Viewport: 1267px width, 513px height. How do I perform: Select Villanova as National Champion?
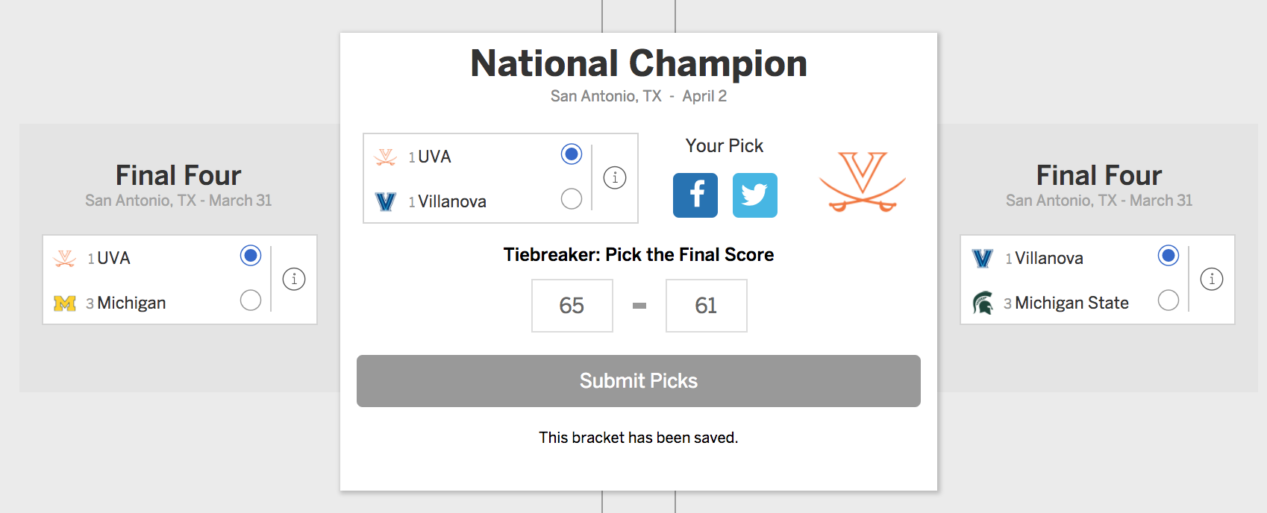pos(571,199)
